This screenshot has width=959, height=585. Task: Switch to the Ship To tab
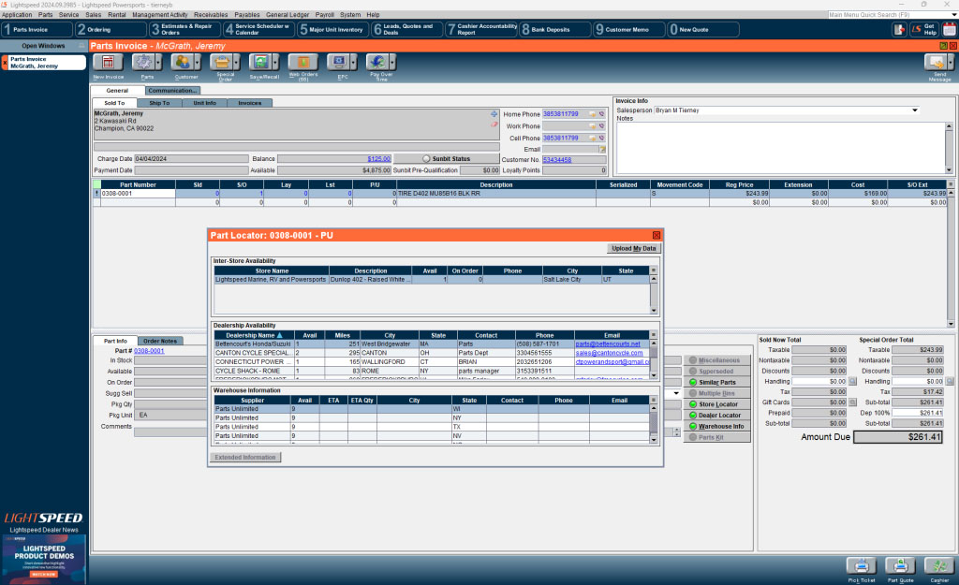[x=159, y=103]
